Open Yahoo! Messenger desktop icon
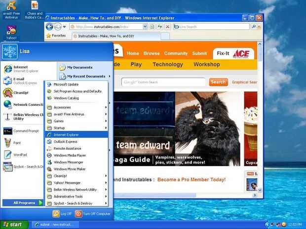The width and height of the screenshot is (306, 229). (11, 33)
